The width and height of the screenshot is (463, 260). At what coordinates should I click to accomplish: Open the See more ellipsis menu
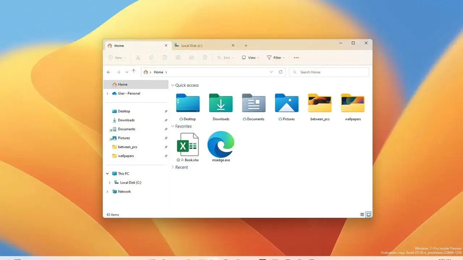pos(296,58)
